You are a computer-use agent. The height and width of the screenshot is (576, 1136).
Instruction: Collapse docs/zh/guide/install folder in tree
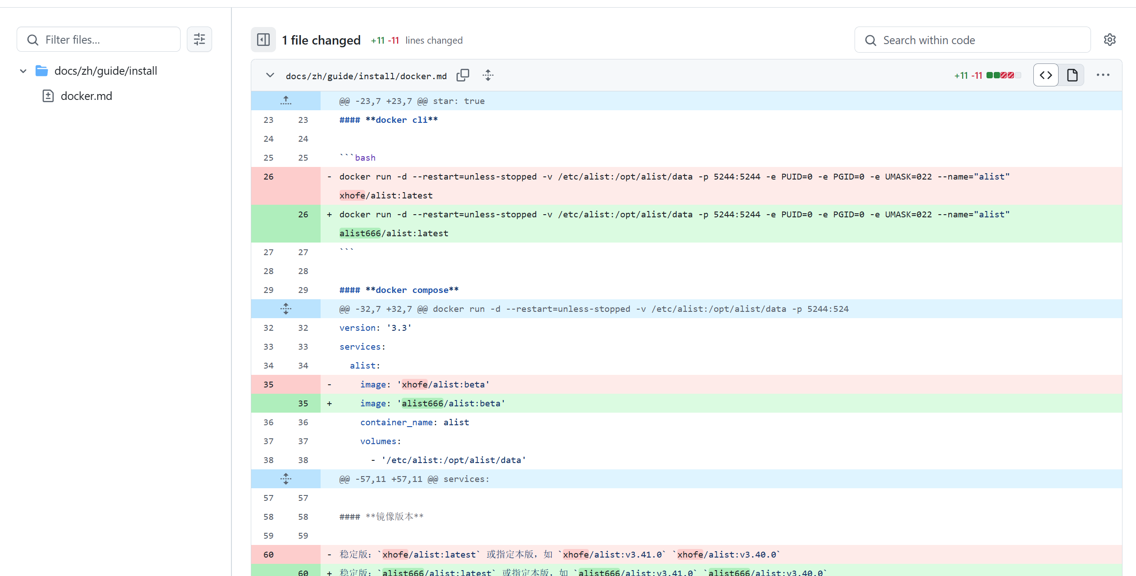[x=23, y=71]
